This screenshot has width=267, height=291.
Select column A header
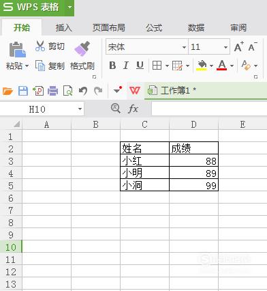pos(46,124)
